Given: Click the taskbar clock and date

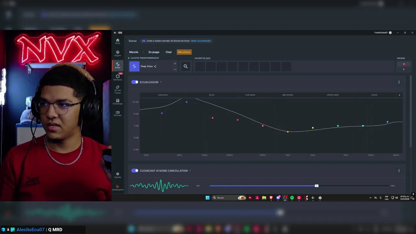Looking at the screenshot, I should (405, 198).
